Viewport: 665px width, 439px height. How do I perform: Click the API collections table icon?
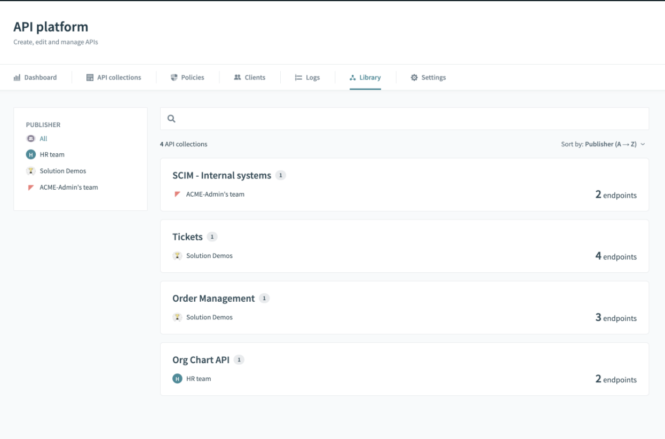point(90,77)
